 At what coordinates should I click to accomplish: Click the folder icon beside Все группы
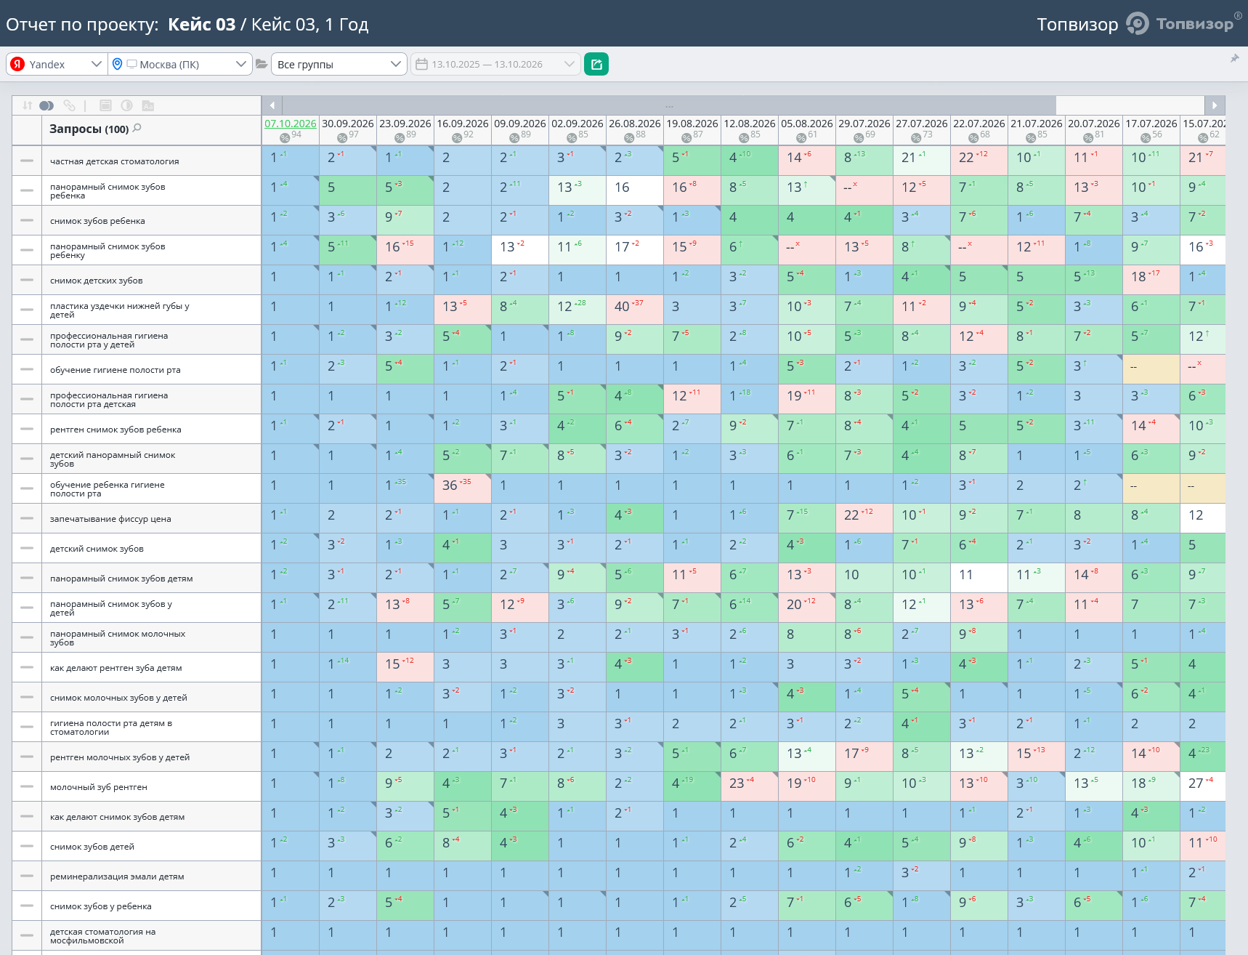click(262, 64)
